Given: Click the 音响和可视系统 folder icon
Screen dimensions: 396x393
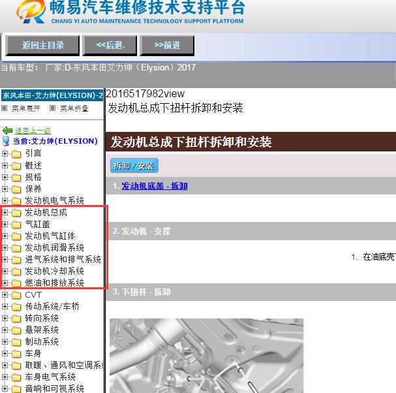Looking at the screenshot, I should 16,389.
